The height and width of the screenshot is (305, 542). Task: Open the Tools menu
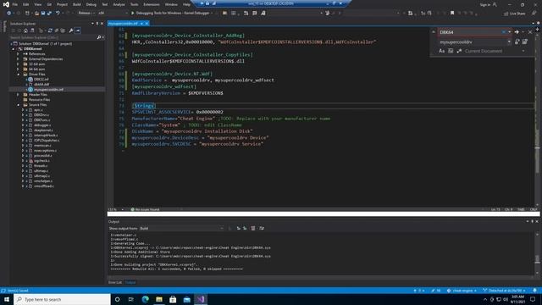(134, 4)
